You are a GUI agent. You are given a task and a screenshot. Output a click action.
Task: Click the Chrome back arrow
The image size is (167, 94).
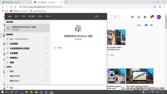(x=3, y=7)
